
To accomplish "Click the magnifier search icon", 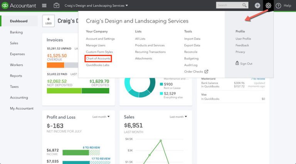I will (x=244, y=5).
